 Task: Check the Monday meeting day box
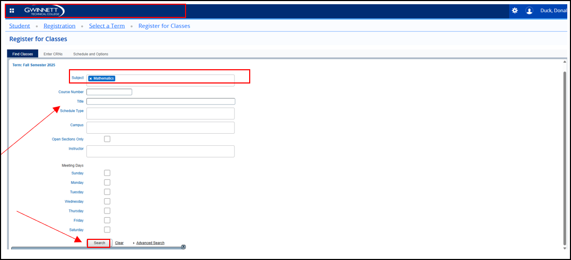point(107,182)
